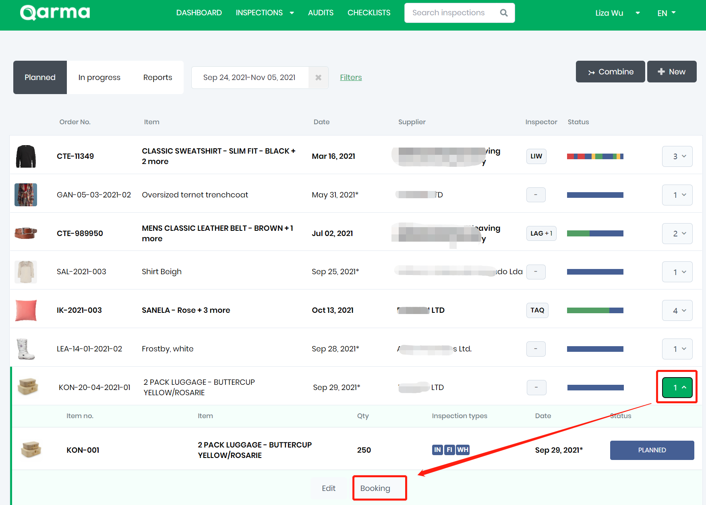Expand the 1 item dropdown for SAL-2021-003
The image size is (706, 505).
click(x=677, y=272)
